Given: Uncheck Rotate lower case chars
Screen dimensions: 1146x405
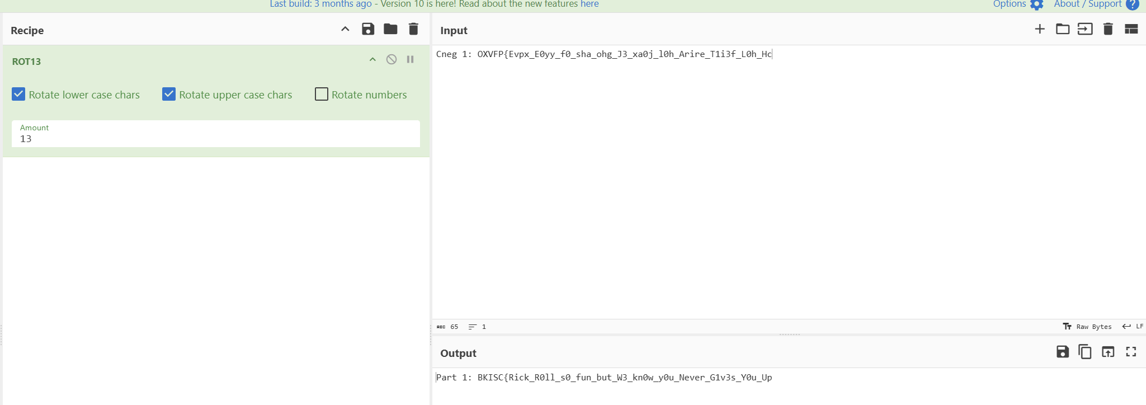Looking at the screenshot, I should [18, 94].
